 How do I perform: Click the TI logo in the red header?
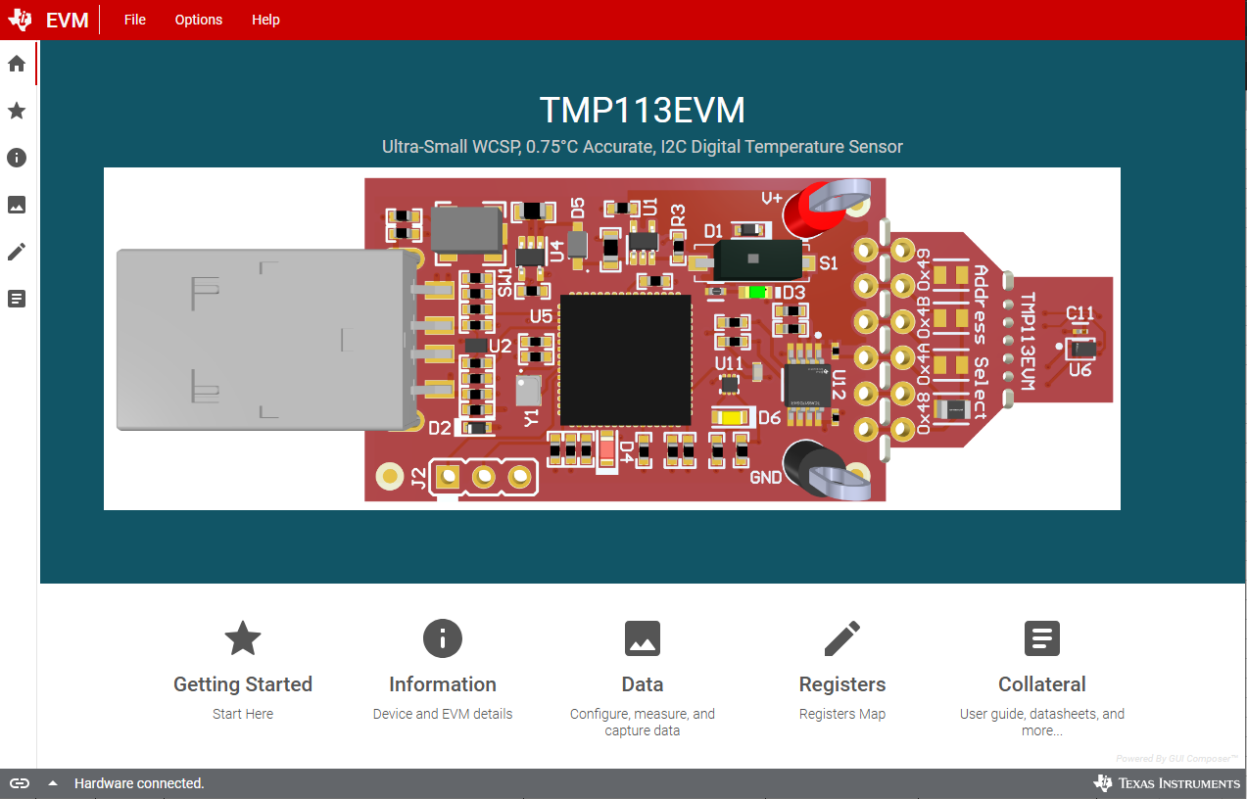[18, 19]
